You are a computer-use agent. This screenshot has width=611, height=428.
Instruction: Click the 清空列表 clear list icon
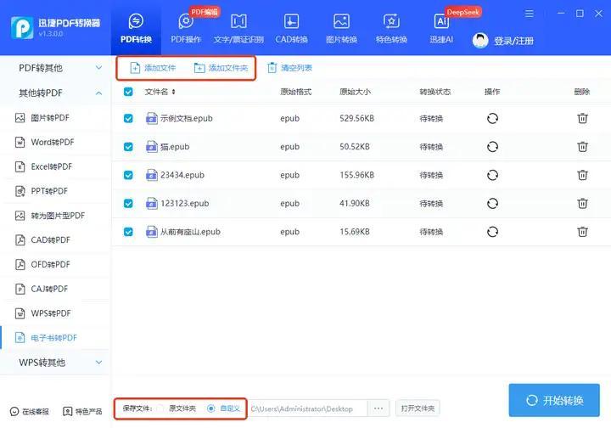tap(272, 68)
